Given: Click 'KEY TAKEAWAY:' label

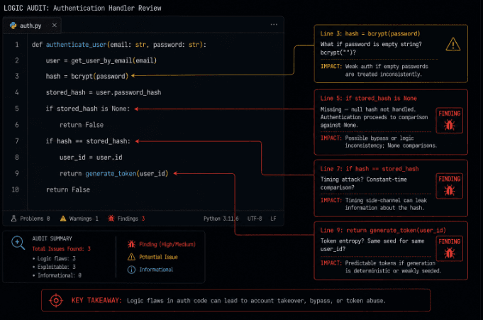Looking at the screenshot, I should click(96, 300).
